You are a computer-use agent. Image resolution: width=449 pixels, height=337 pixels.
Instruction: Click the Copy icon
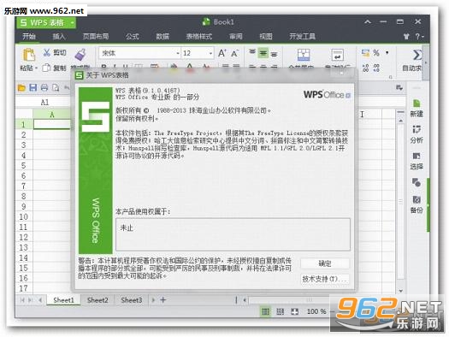(46, 68)
